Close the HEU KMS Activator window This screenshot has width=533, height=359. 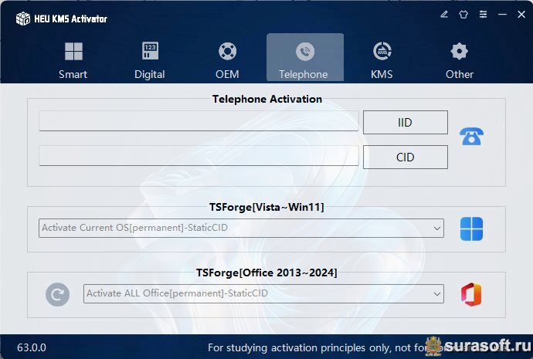[x=521, y=14]
